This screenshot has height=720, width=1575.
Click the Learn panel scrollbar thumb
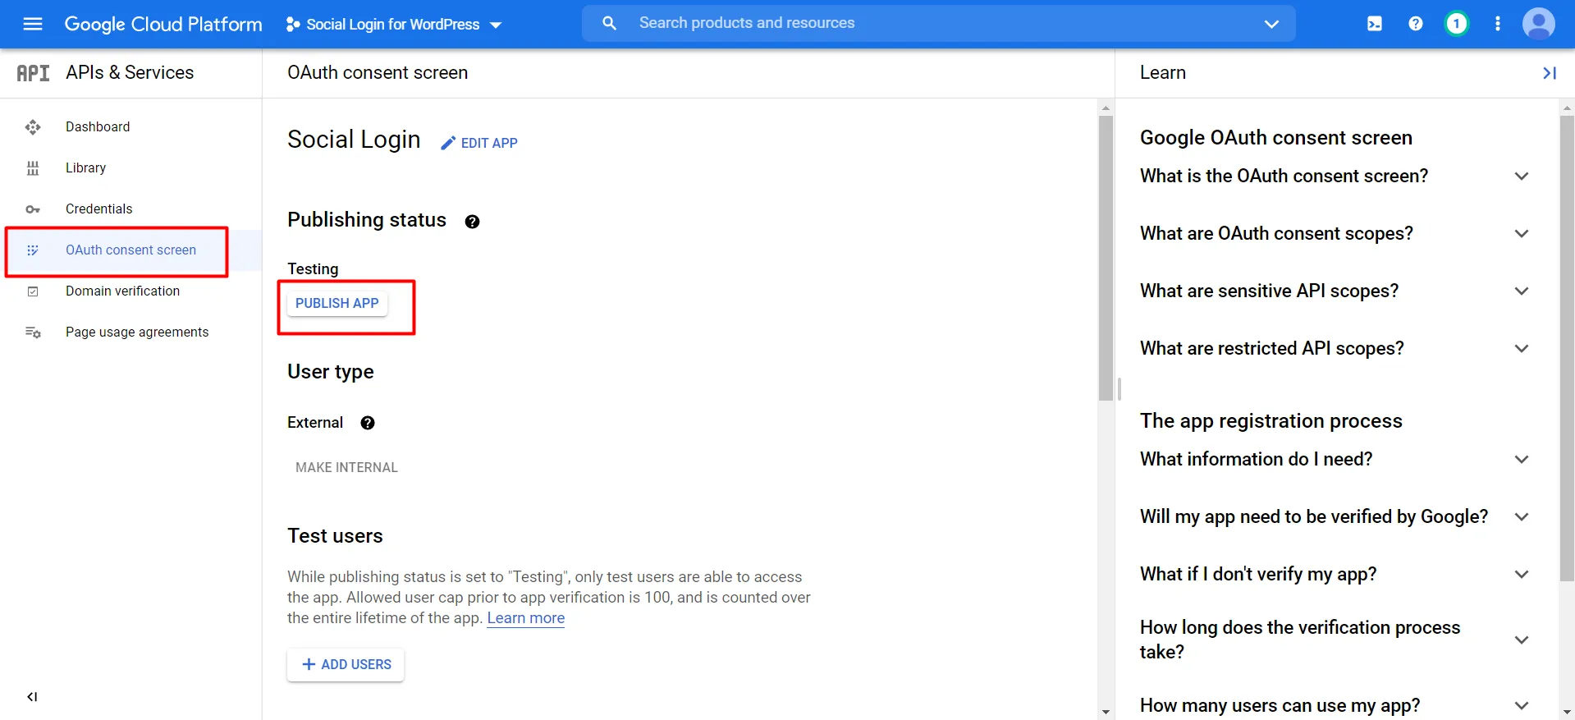point(1567,348)
